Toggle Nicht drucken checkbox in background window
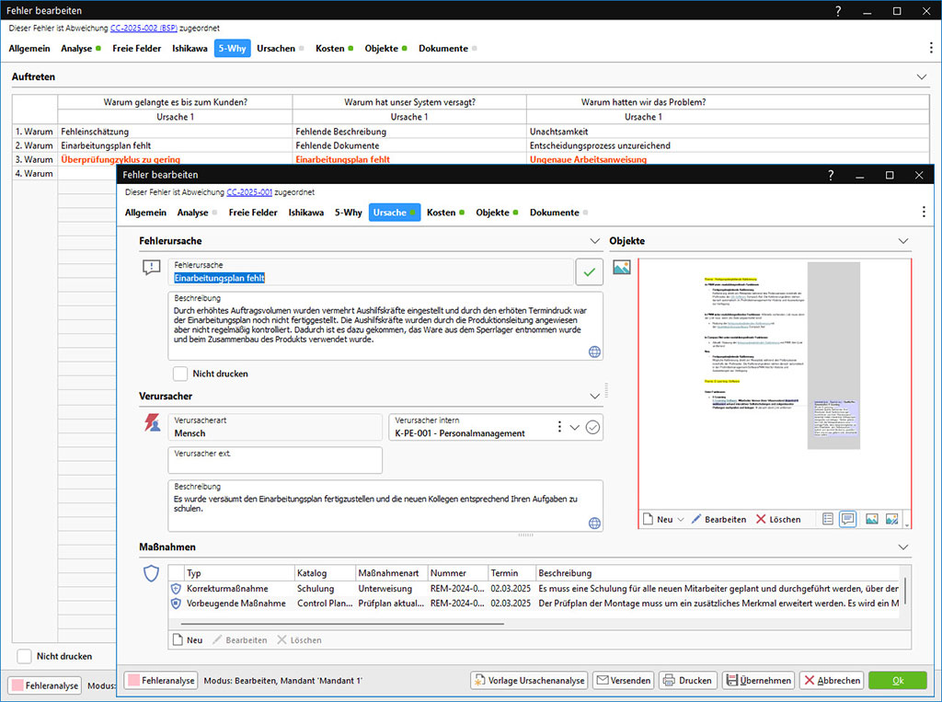The image size is (942, 702). [x=25, y=656]
